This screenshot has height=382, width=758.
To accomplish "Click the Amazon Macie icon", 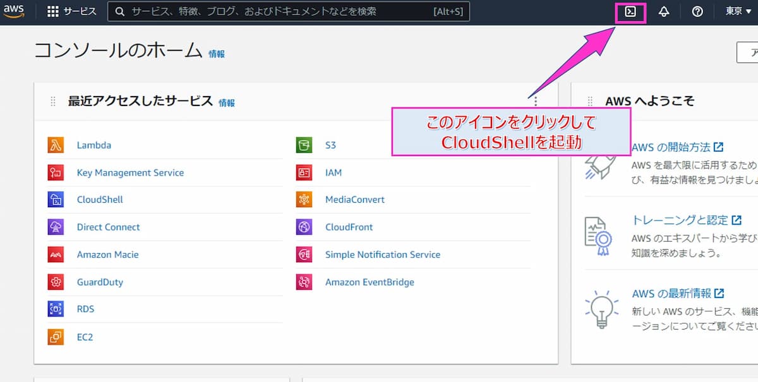I will click(56, 254).
